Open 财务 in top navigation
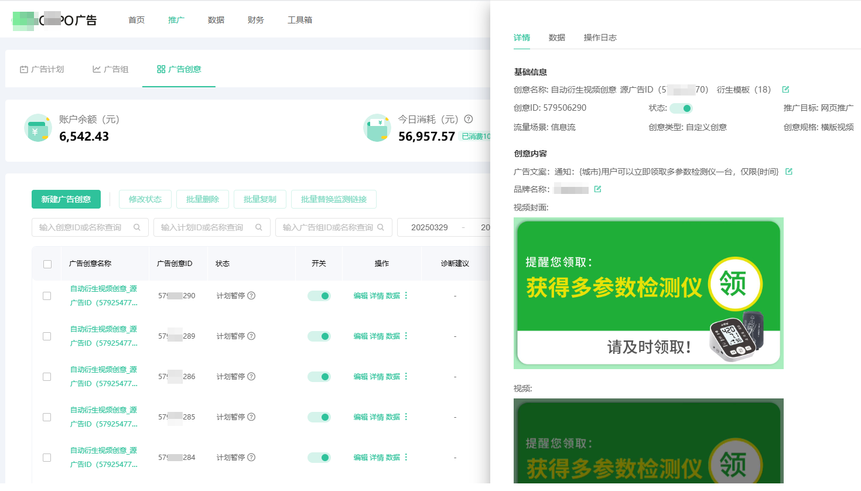Viewport: 861px width, 491px height. pos(256,20)
